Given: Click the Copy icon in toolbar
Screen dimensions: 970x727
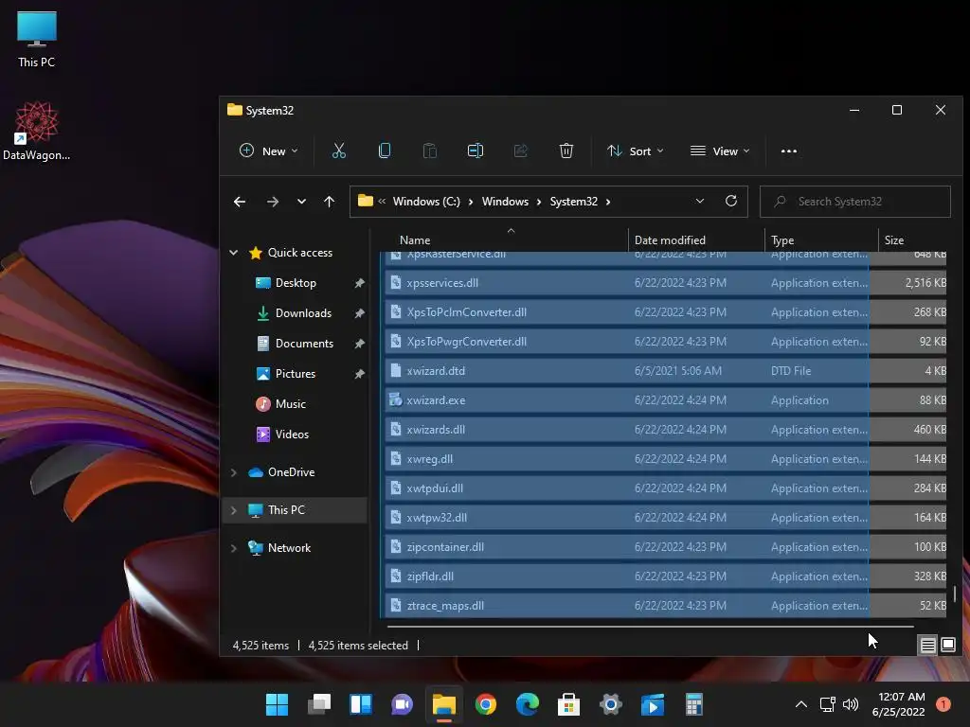Looking at the screenshot, I should click(385, 151).
